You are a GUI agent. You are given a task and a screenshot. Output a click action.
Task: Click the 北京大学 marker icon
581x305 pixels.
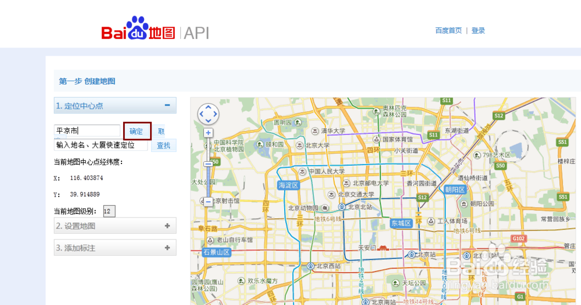pos(299,146)
